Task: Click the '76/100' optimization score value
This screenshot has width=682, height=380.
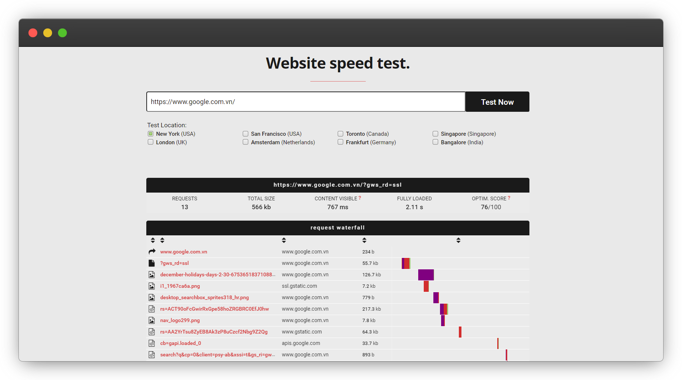Action: click(x=491, y=207)
